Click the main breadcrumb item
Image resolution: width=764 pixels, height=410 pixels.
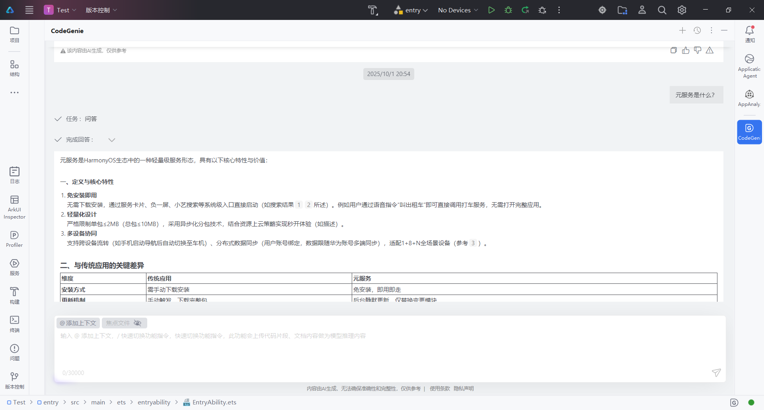(98, 402)
